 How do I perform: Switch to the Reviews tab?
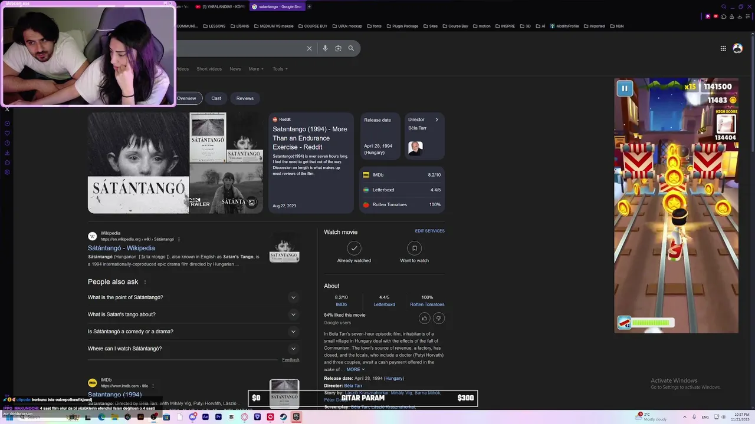[x=245, y=98]
